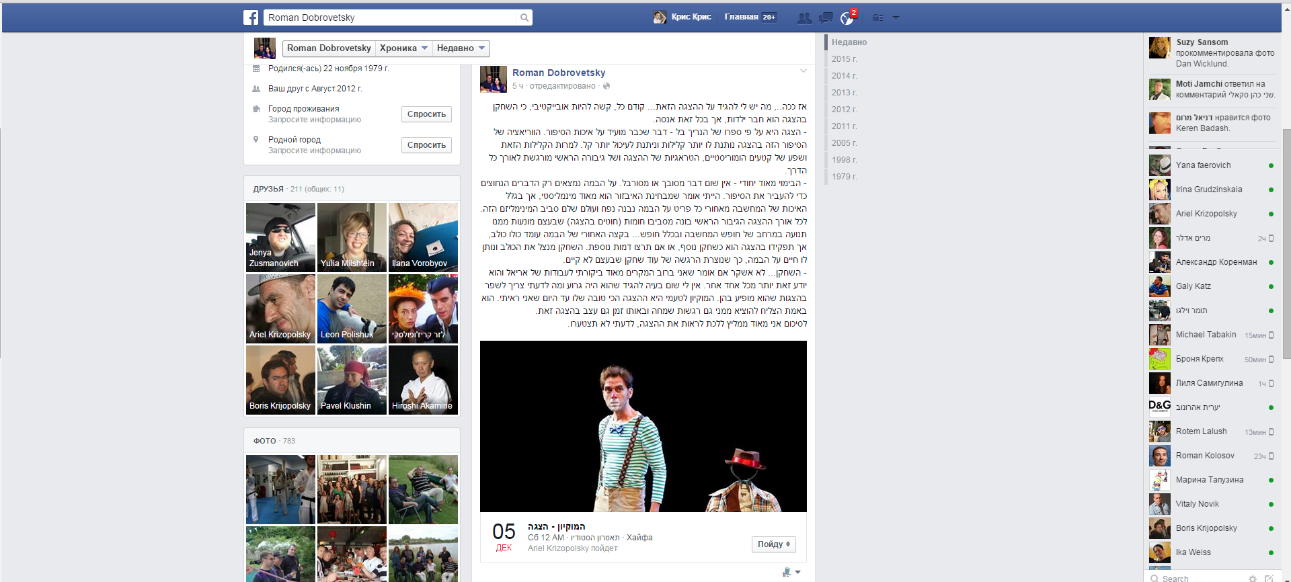Open chat with Марина Тапузина
1291x582 pixels.
[x=1211, y=480]
